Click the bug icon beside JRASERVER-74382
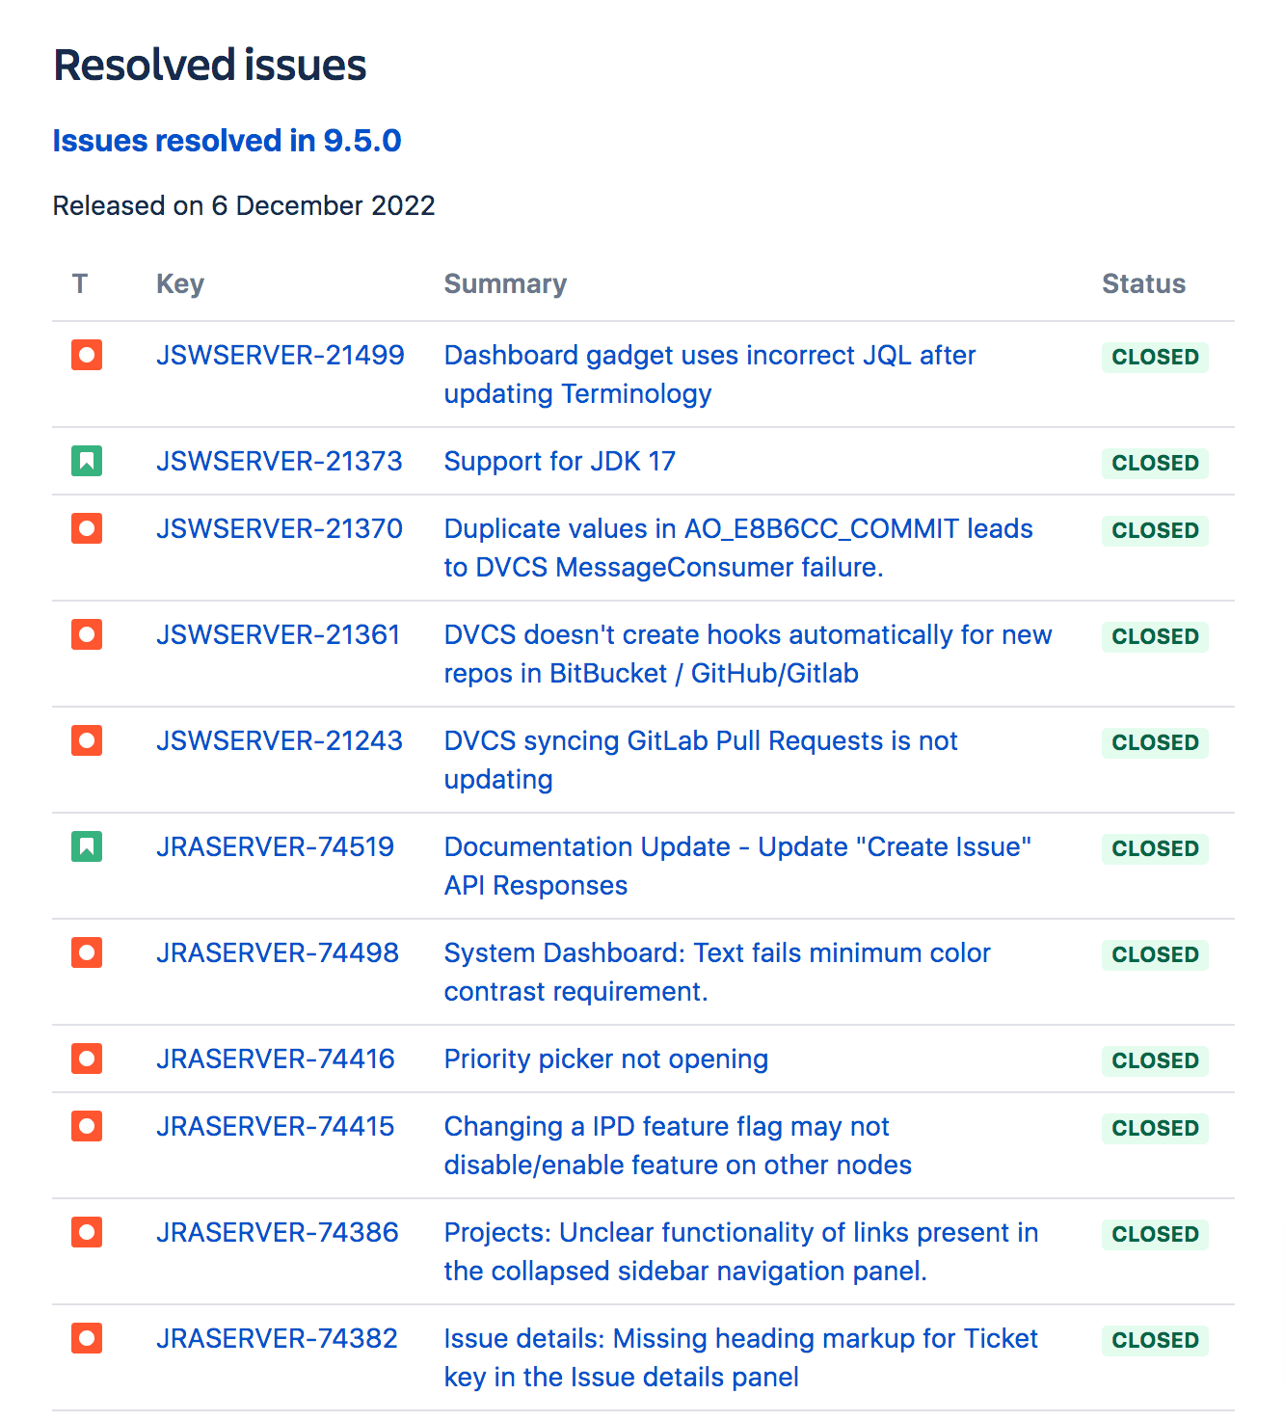The image size is (1284, 1421). (87, 1339)
